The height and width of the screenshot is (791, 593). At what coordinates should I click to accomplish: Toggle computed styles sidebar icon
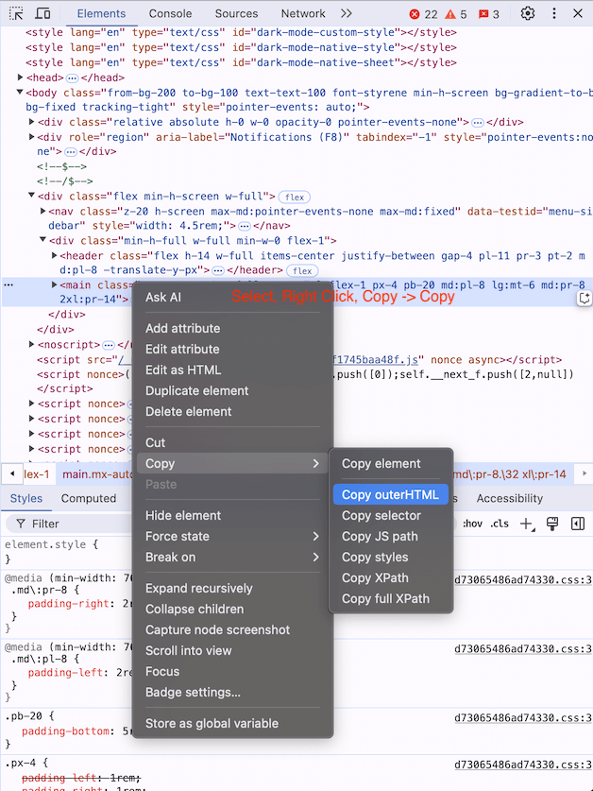578,524
